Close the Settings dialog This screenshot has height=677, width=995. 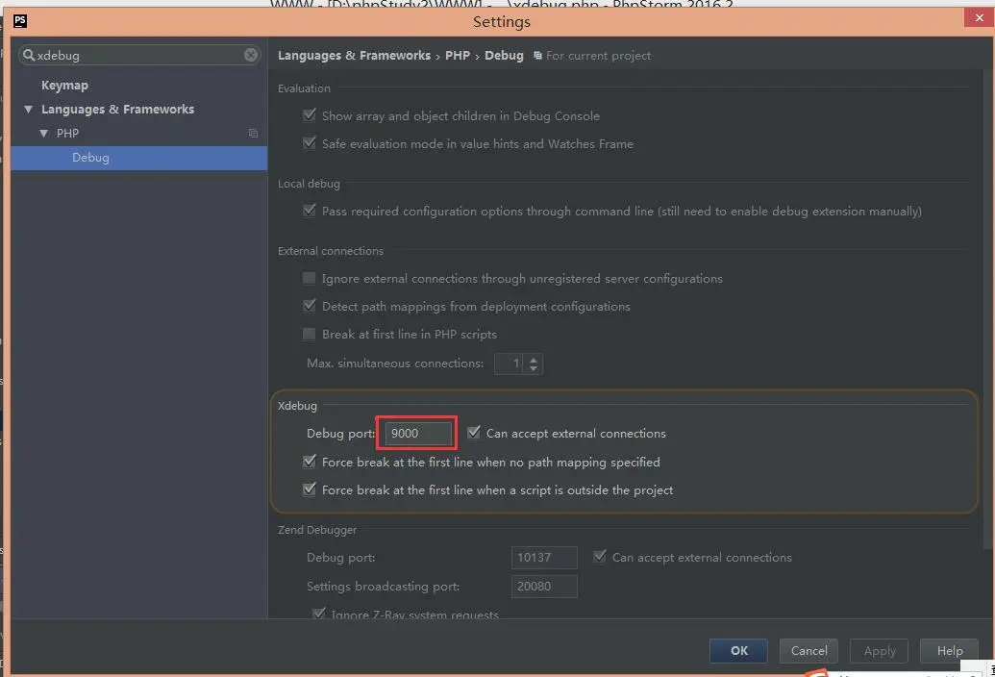(x=979, y=17)
